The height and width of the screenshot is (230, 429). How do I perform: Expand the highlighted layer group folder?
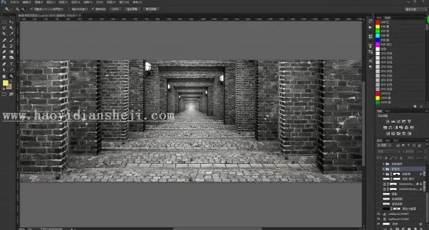pyautogui.click(x=383, y=169)
